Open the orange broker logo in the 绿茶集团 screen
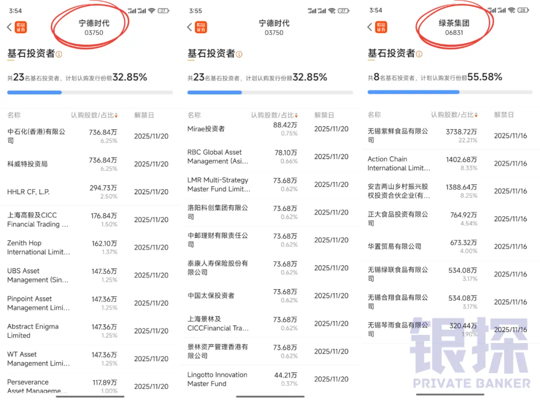The height and width of the screenshot is (400, 540). 381,27
